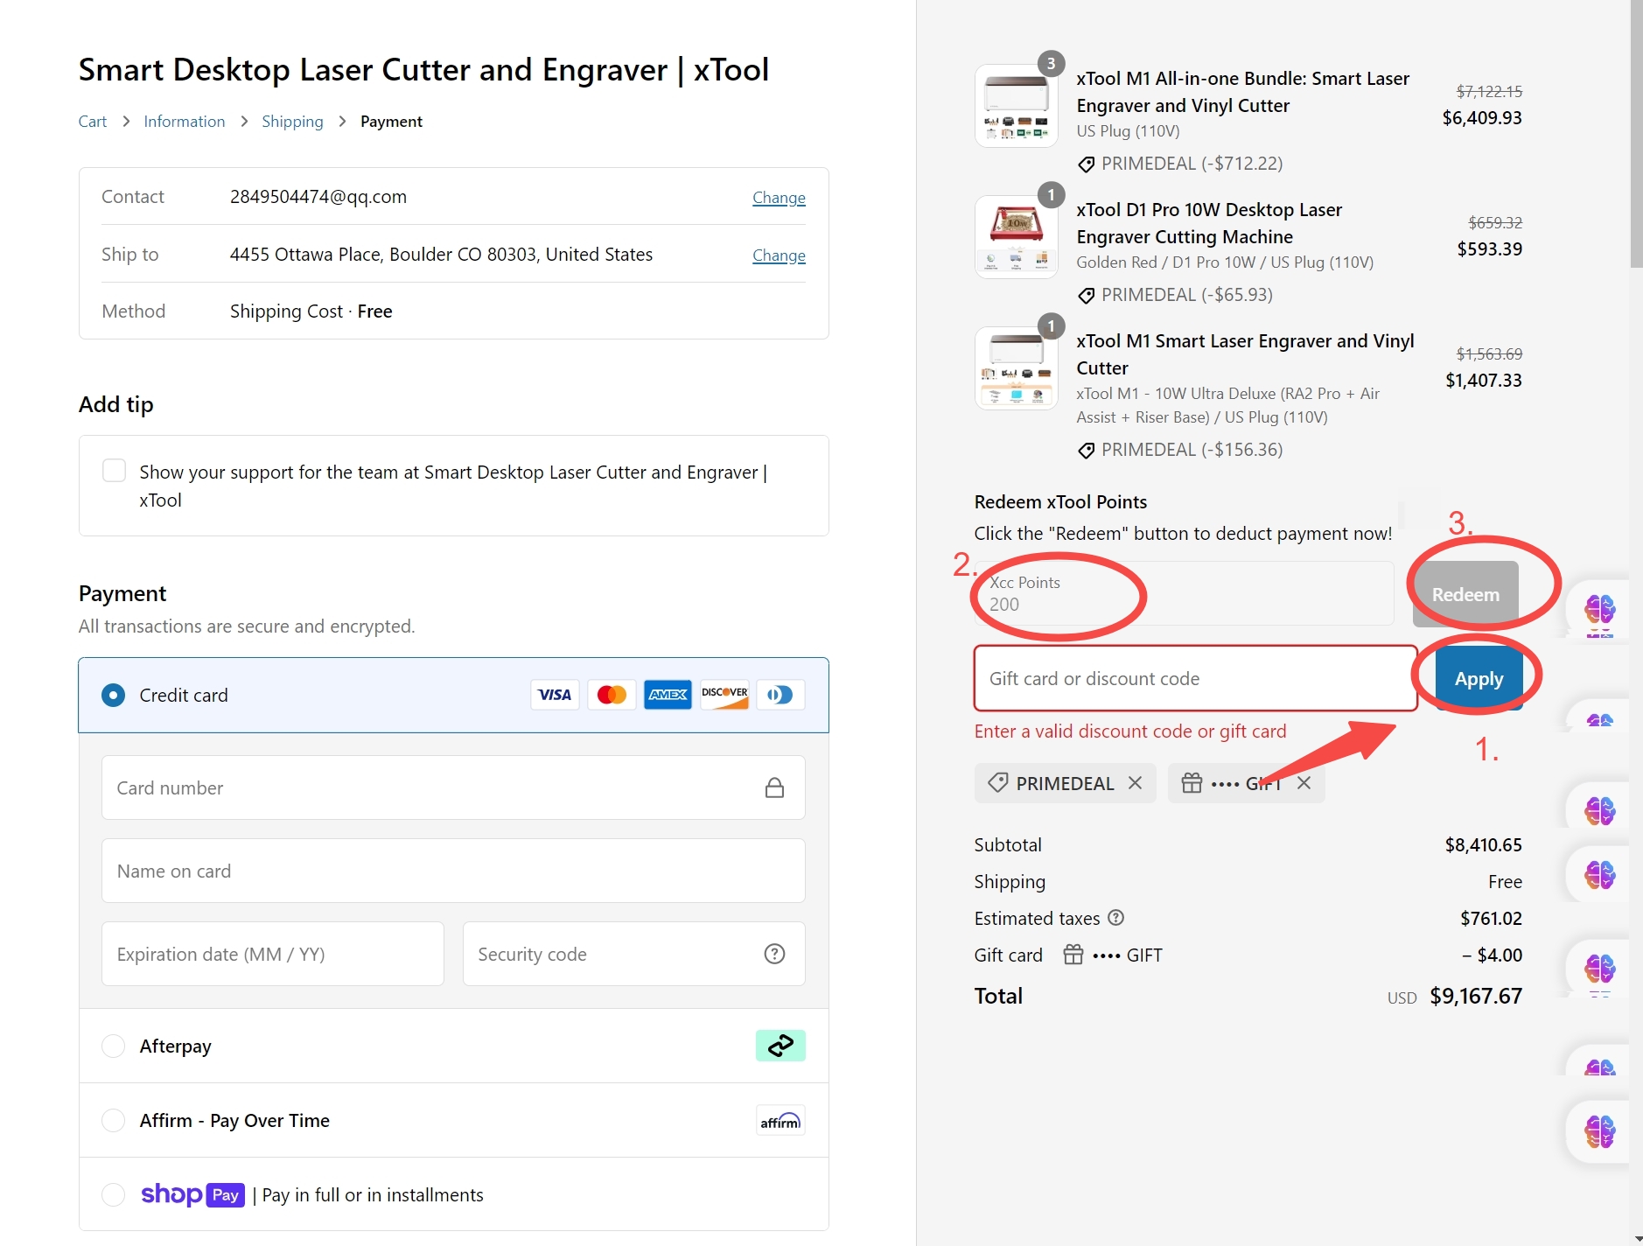Click the Visa card logo
The image size is (1643, 1246).
pos(555,695)
